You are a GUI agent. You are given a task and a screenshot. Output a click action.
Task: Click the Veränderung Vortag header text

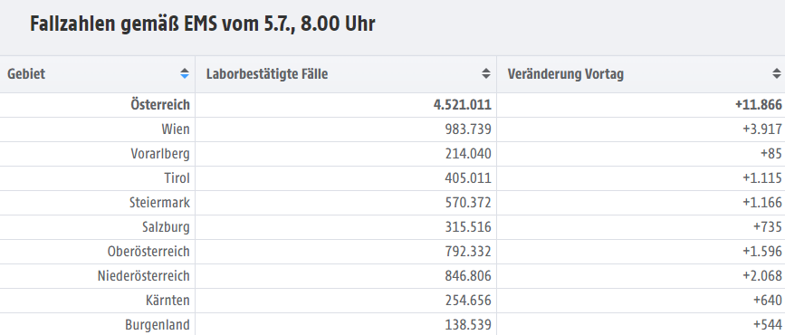(x=565, y=74)
